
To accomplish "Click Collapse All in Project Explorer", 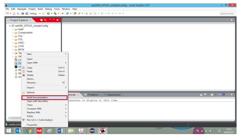I will (x=41, y=20).
